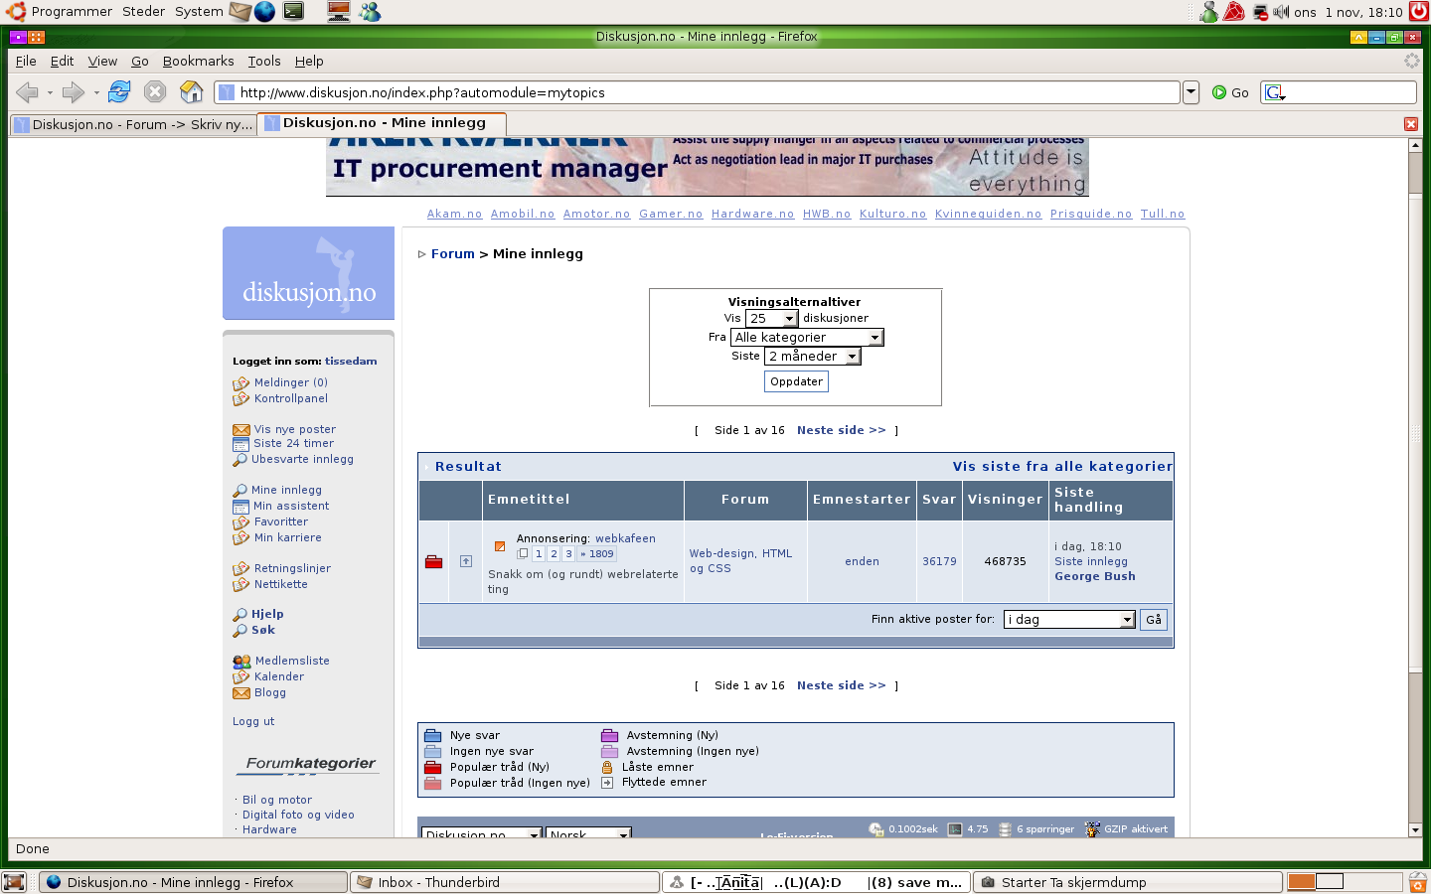Click the IT procurement manager banner ad

(x=707, y=167)
